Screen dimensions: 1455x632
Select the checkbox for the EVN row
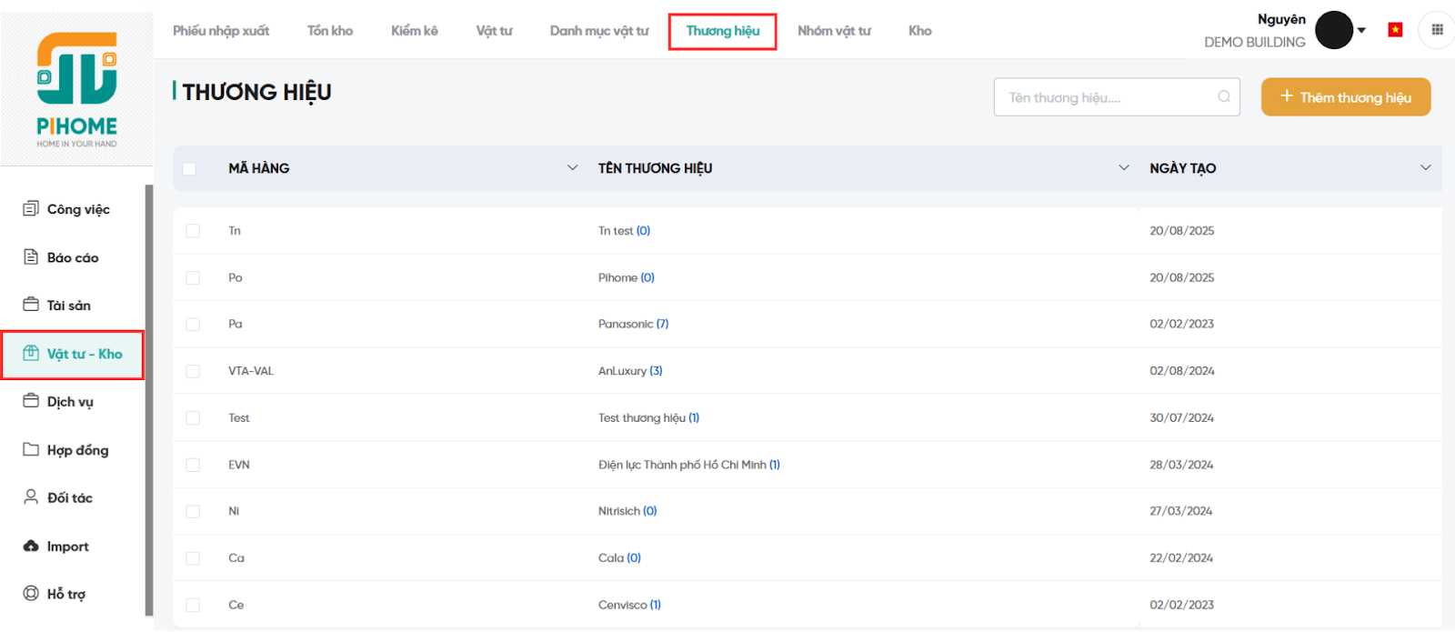pyautogui.click(x=193, y=465)
